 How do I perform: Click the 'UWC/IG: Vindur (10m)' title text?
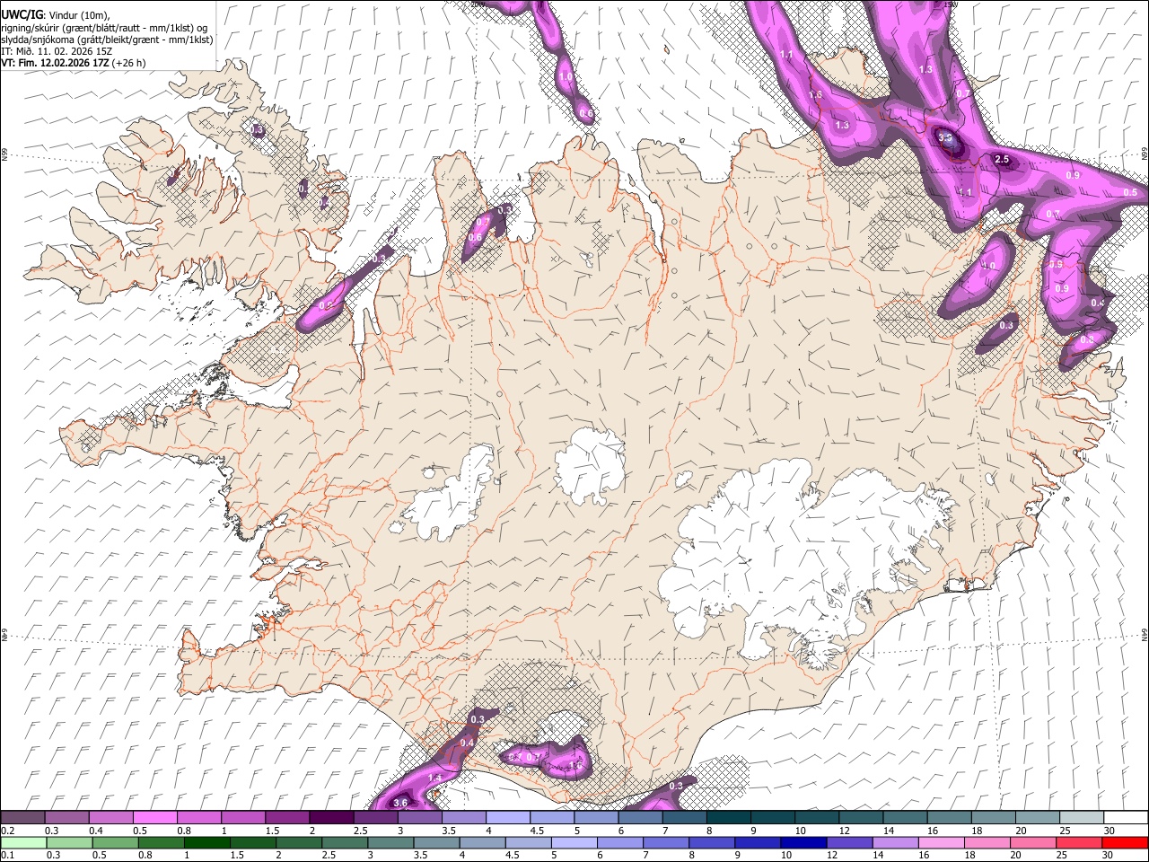(56, 15)
